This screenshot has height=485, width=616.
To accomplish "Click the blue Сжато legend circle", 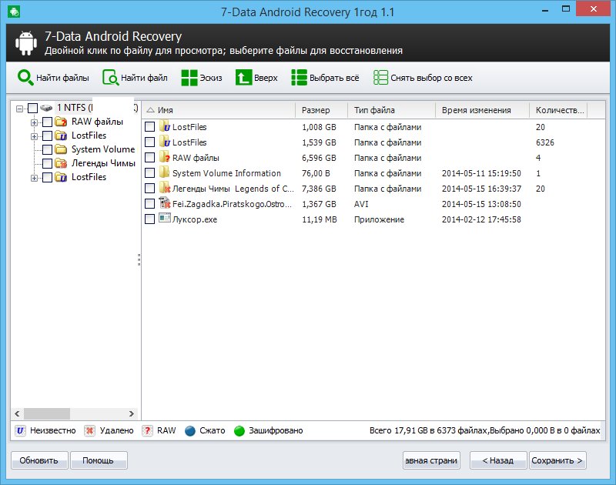I will tap(190, 431).
